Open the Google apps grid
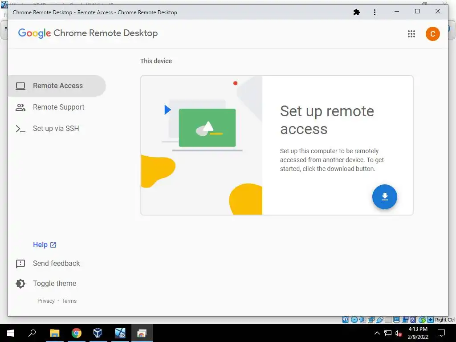This screenshot has width=456, height=342. 411,34
